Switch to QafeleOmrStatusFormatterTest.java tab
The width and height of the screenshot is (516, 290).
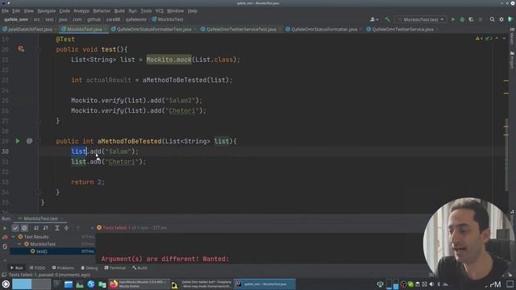point(154,29)
